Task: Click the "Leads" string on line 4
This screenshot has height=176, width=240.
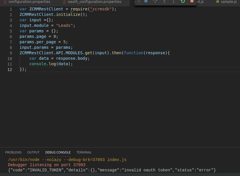Action: tap(64, 25)
